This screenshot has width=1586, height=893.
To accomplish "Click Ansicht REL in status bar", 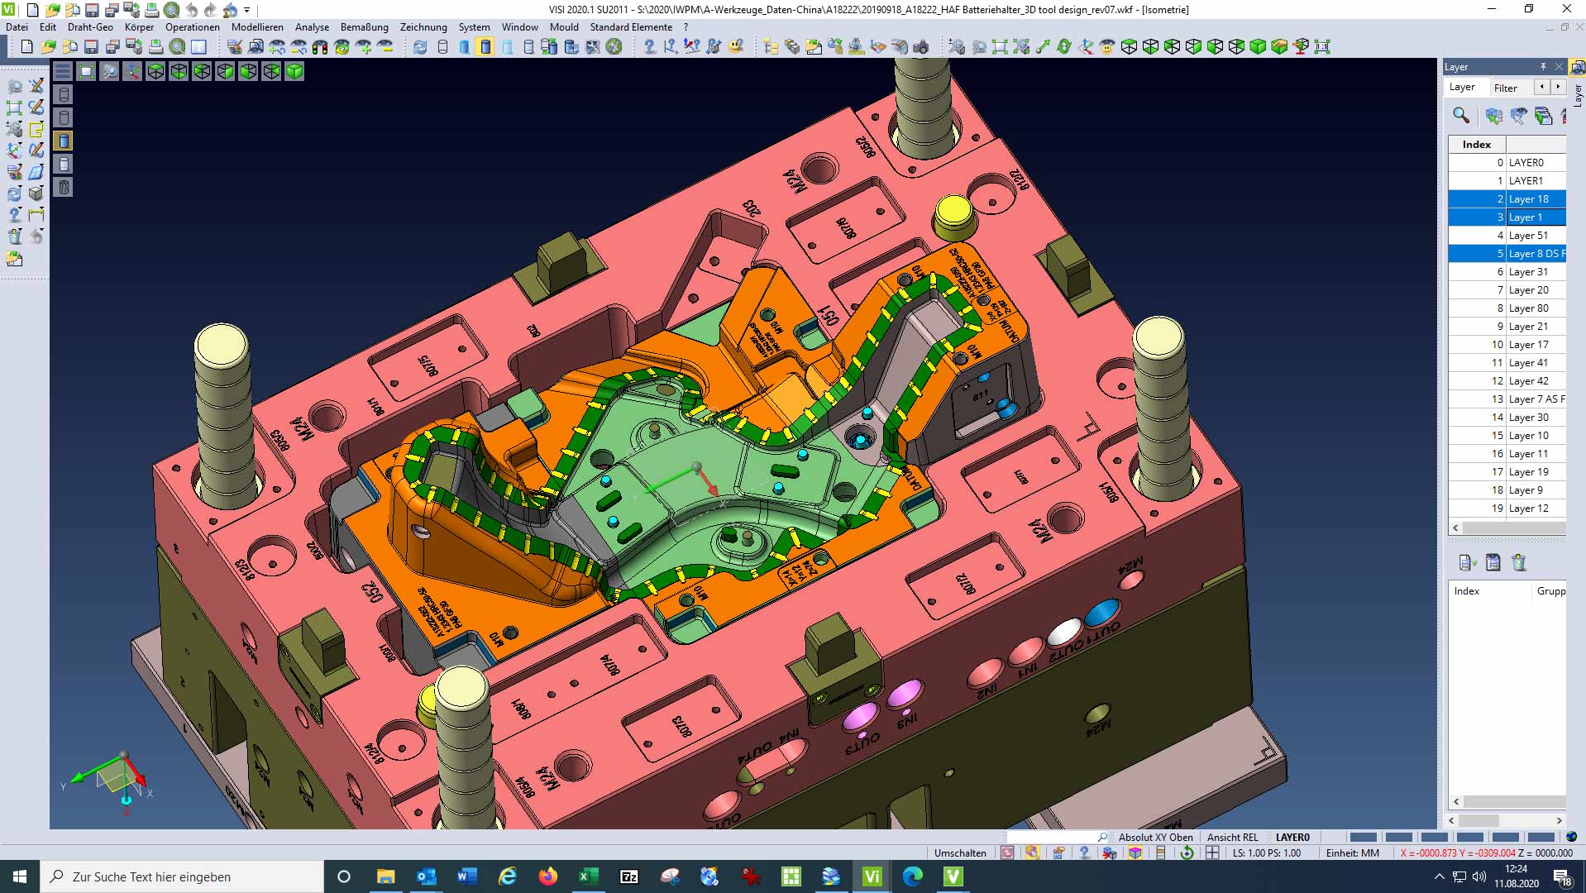I will click(x=1232, y=838).
